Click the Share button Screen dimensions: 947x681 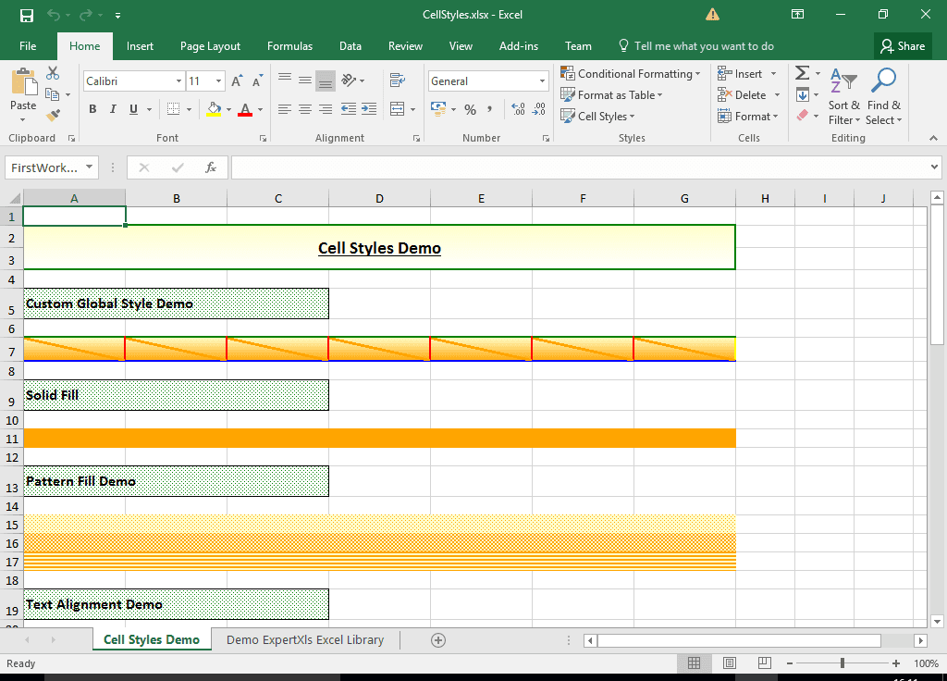coord(903,46)
